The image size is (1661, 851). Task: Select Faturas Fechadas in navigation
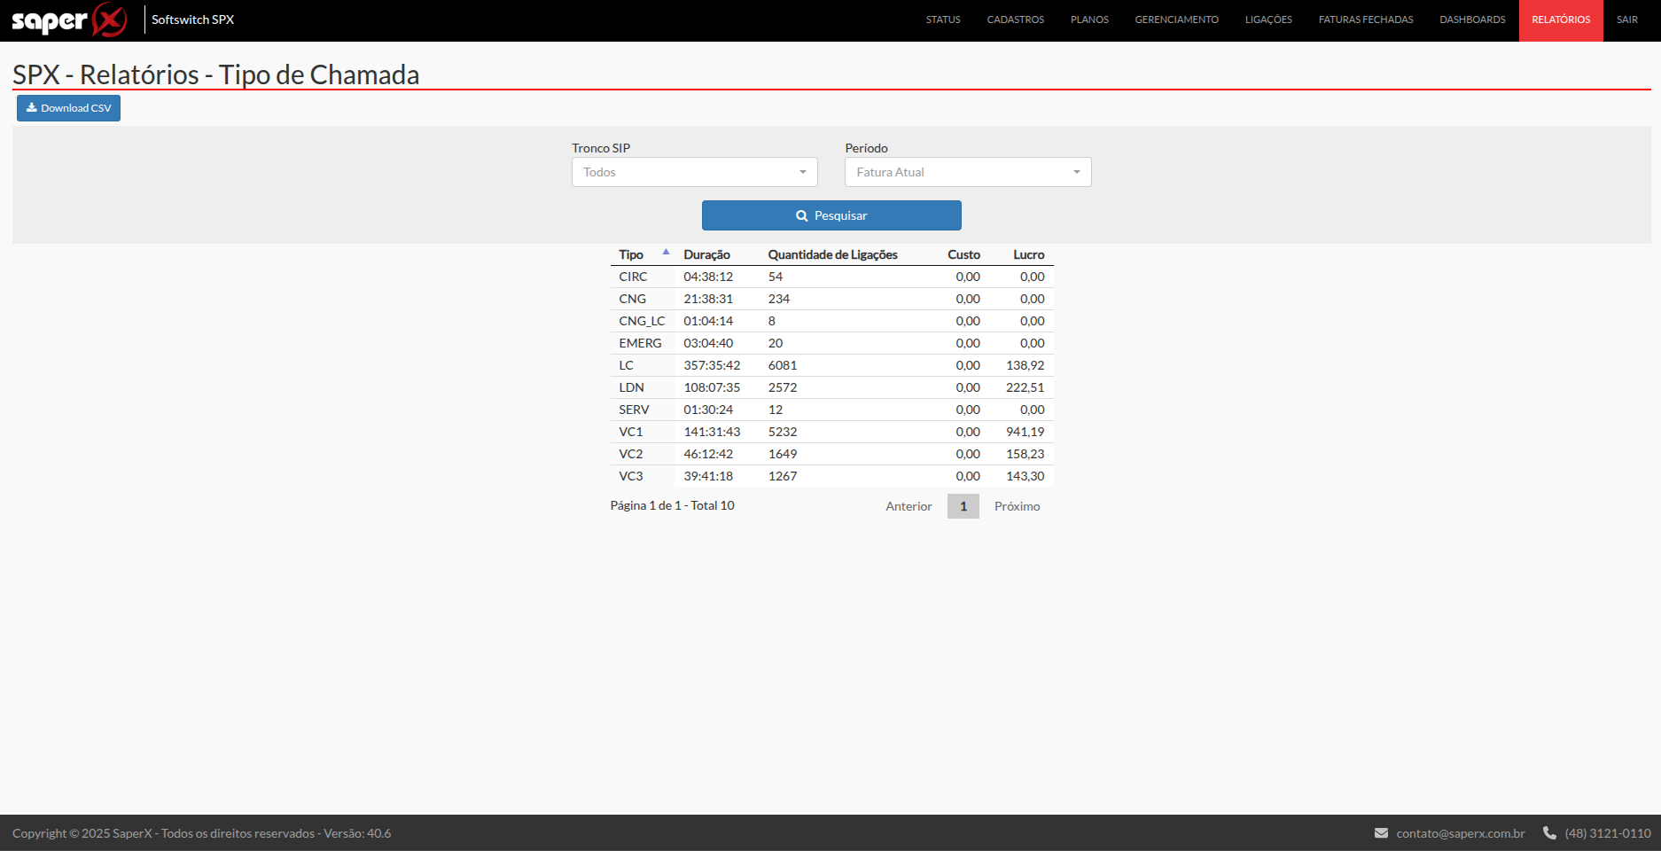[1365, 20]
